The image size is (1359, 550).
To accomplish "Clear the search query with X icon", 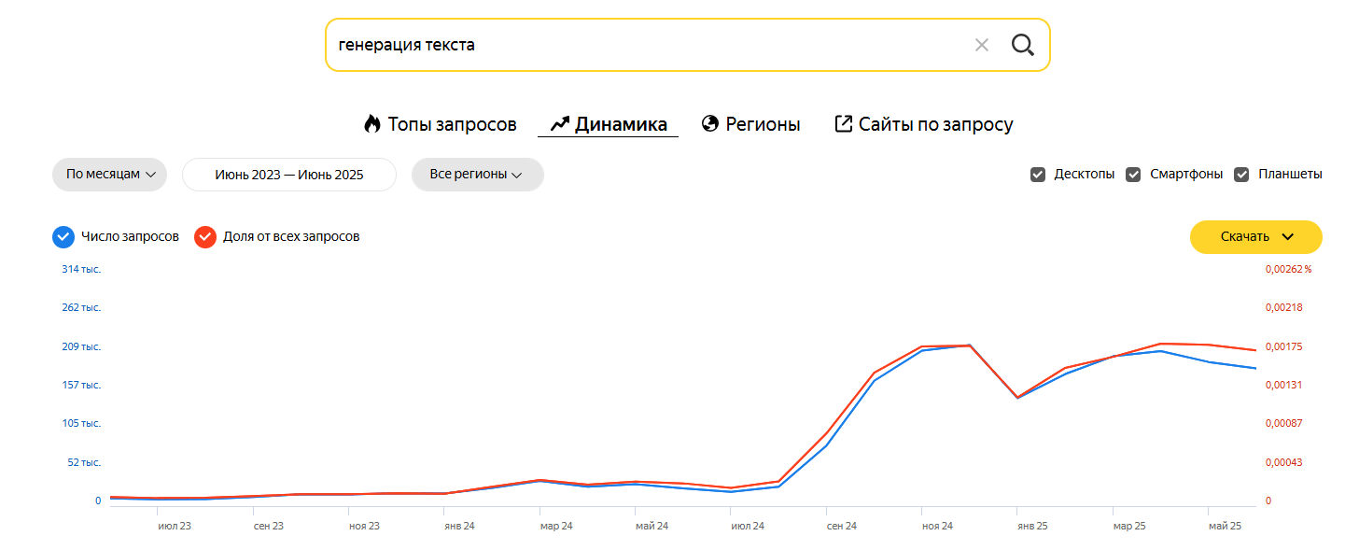I will click(981, 45).
